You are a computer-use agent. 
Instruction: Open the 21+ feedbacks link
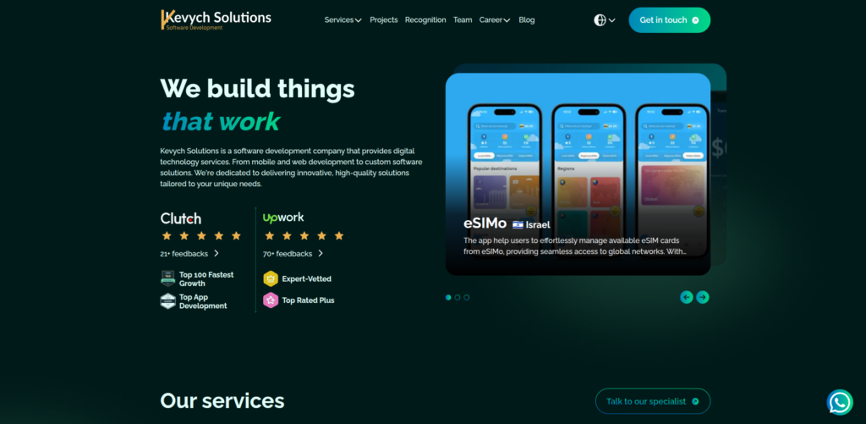click(x=189, y=253)
